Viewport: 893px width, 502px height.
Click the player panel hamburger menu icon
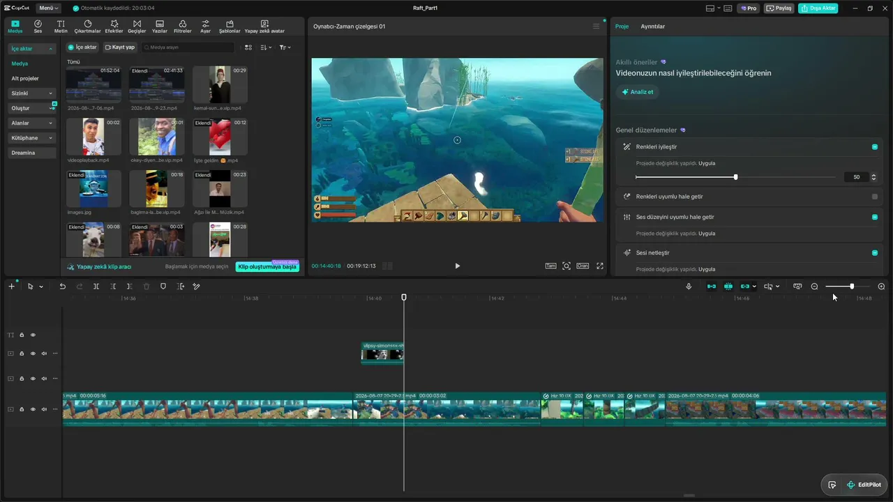coord(596,26)
